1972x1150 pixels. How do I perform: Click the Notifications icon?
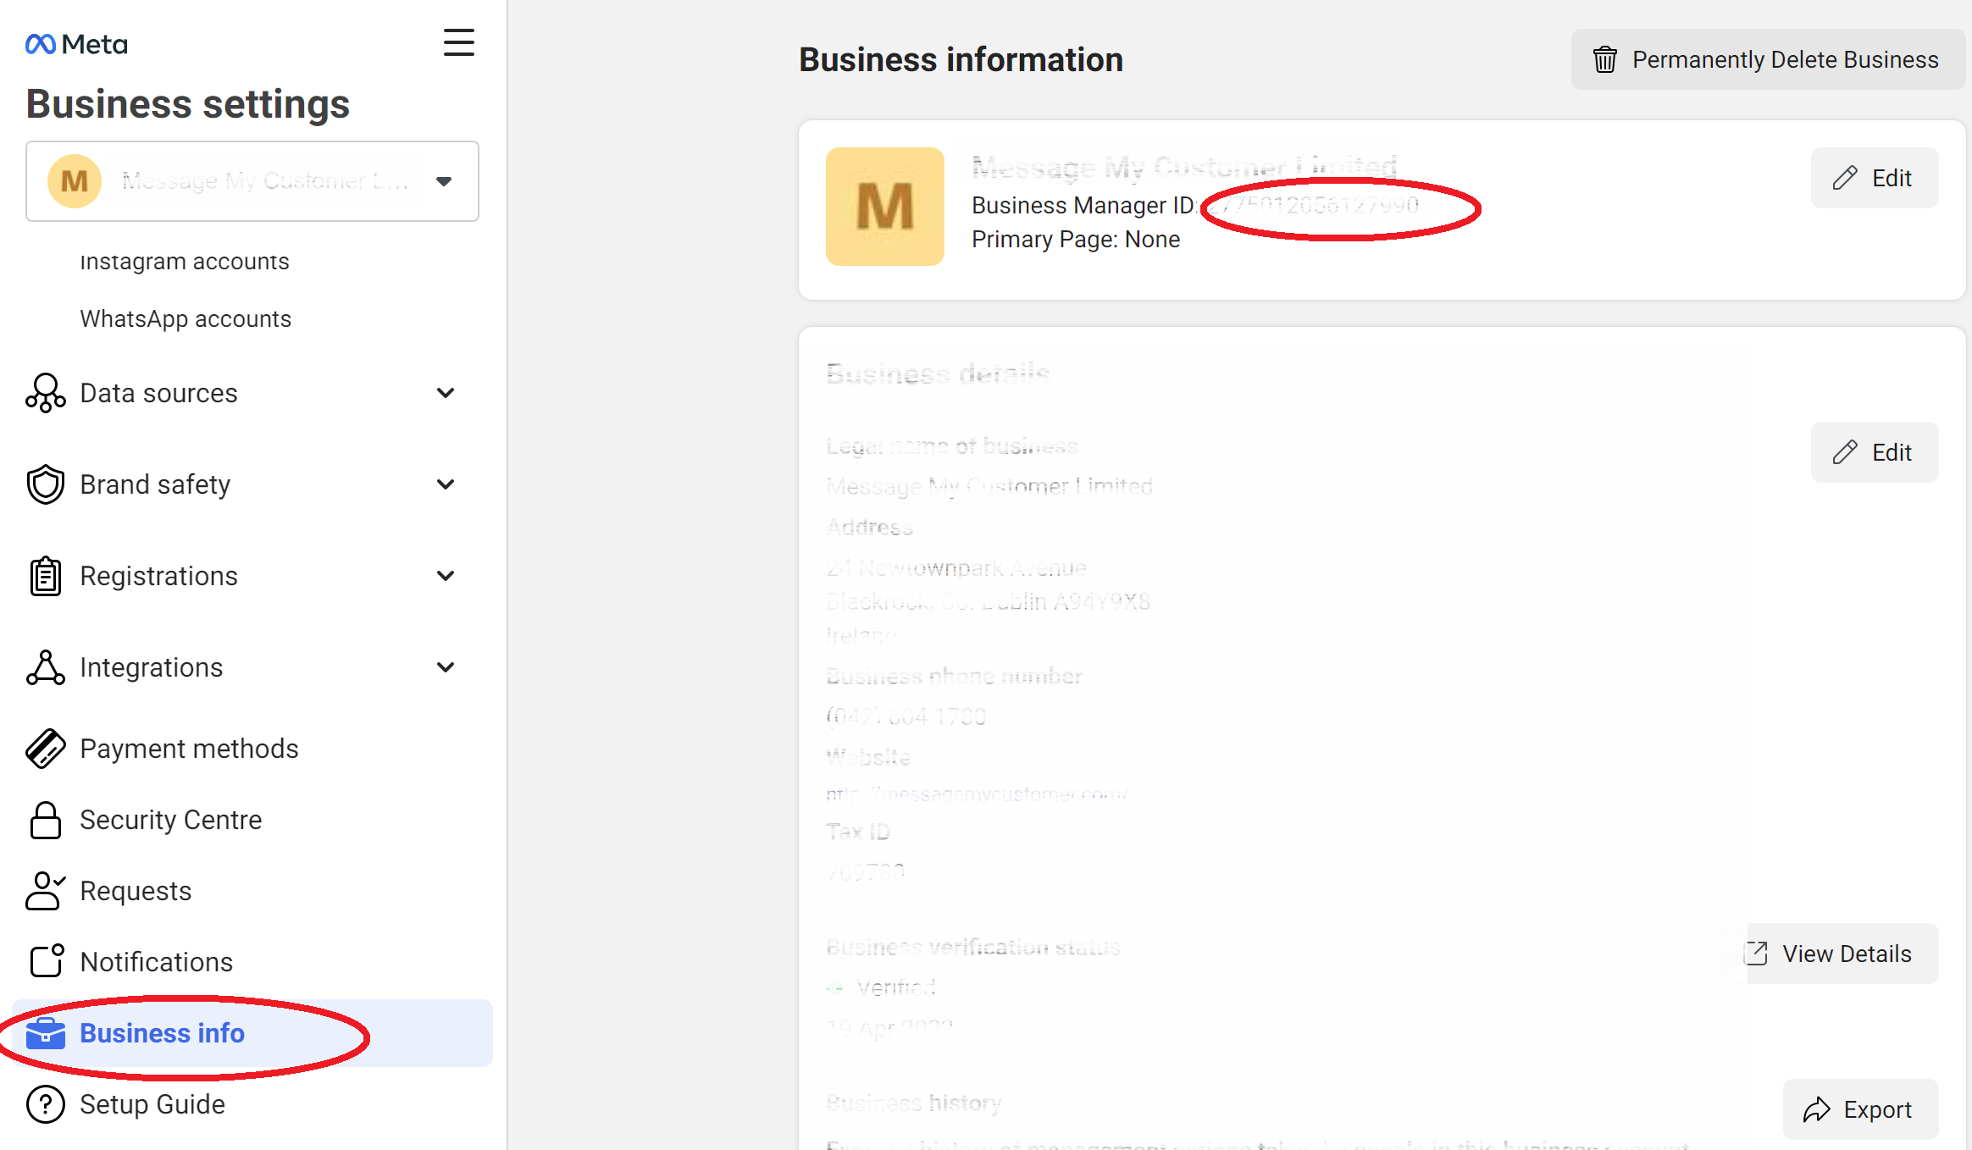tap(46, 962)
